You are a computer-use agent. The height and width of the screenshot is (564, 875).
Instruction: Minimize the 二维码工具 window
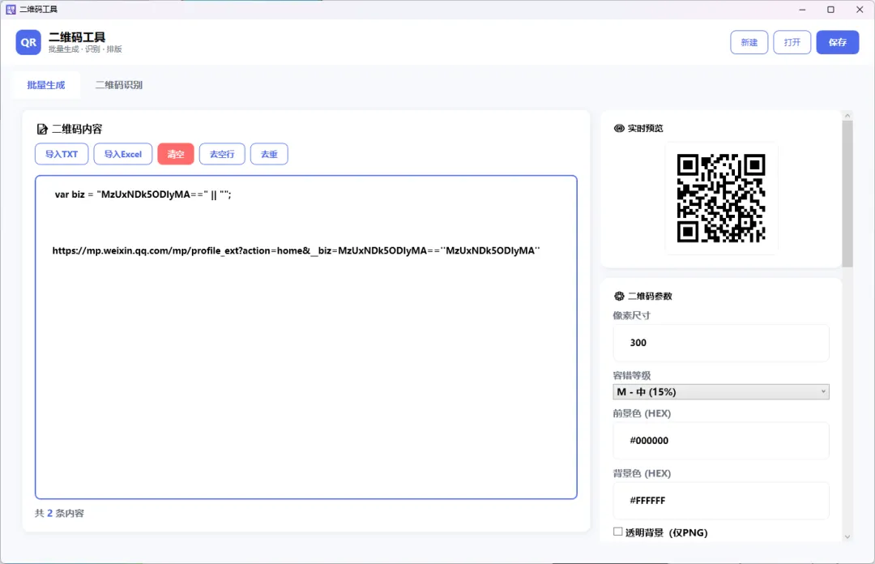click(x=802, y=10)
